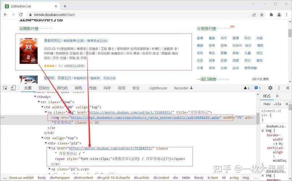Switch to 元素 tab
Screen dimensions: 292x181
[28, 88]
